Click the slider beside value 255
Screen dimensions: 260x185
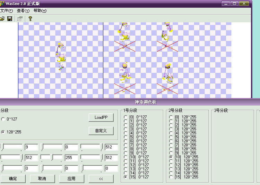[x=52, y=158]
